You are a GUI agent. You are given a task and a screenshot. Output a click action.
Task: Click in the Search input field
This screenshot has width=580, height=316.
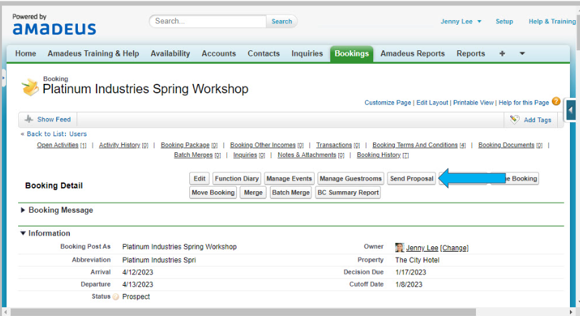208,21
